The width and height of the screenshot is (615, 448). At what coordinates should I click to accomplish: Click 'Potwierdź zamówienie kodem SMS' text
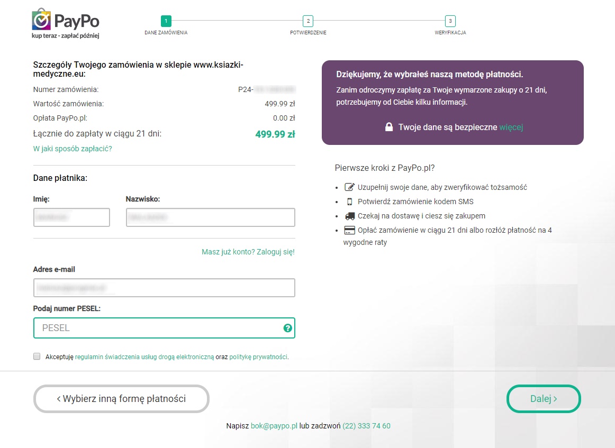(415, 202)
